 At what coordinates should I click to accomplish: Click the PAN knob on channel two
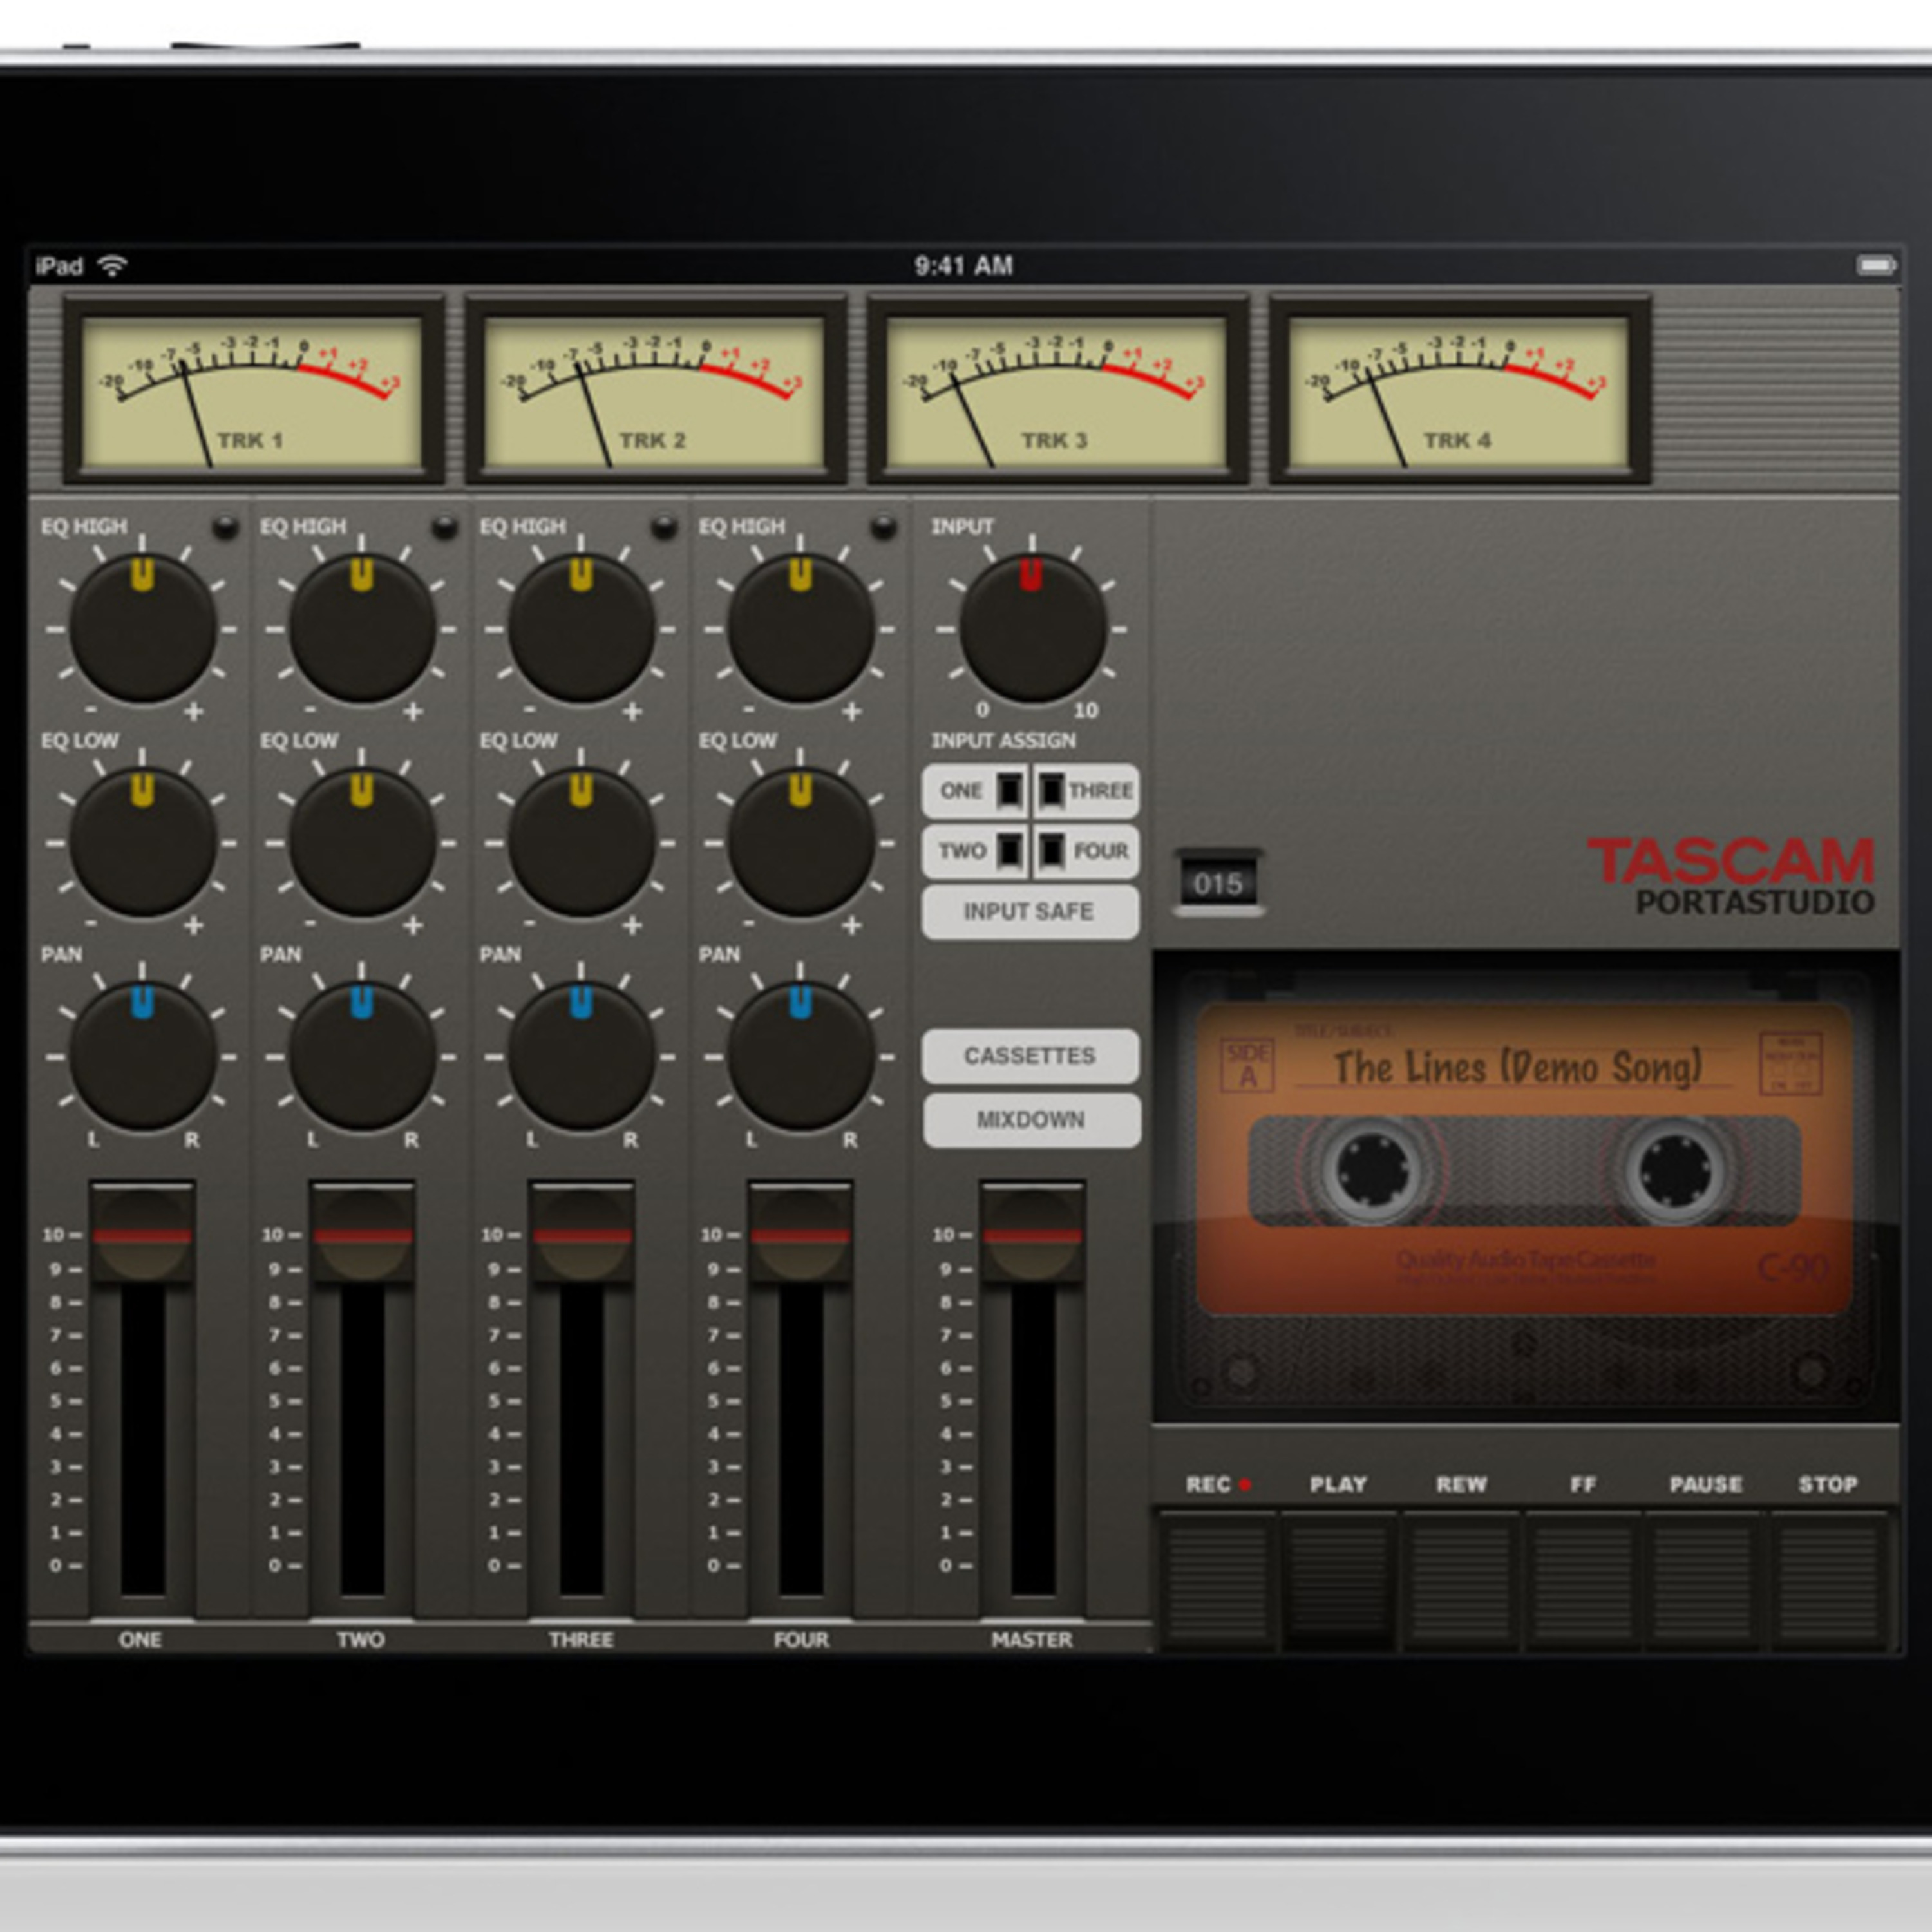[x=362, y=1056]
